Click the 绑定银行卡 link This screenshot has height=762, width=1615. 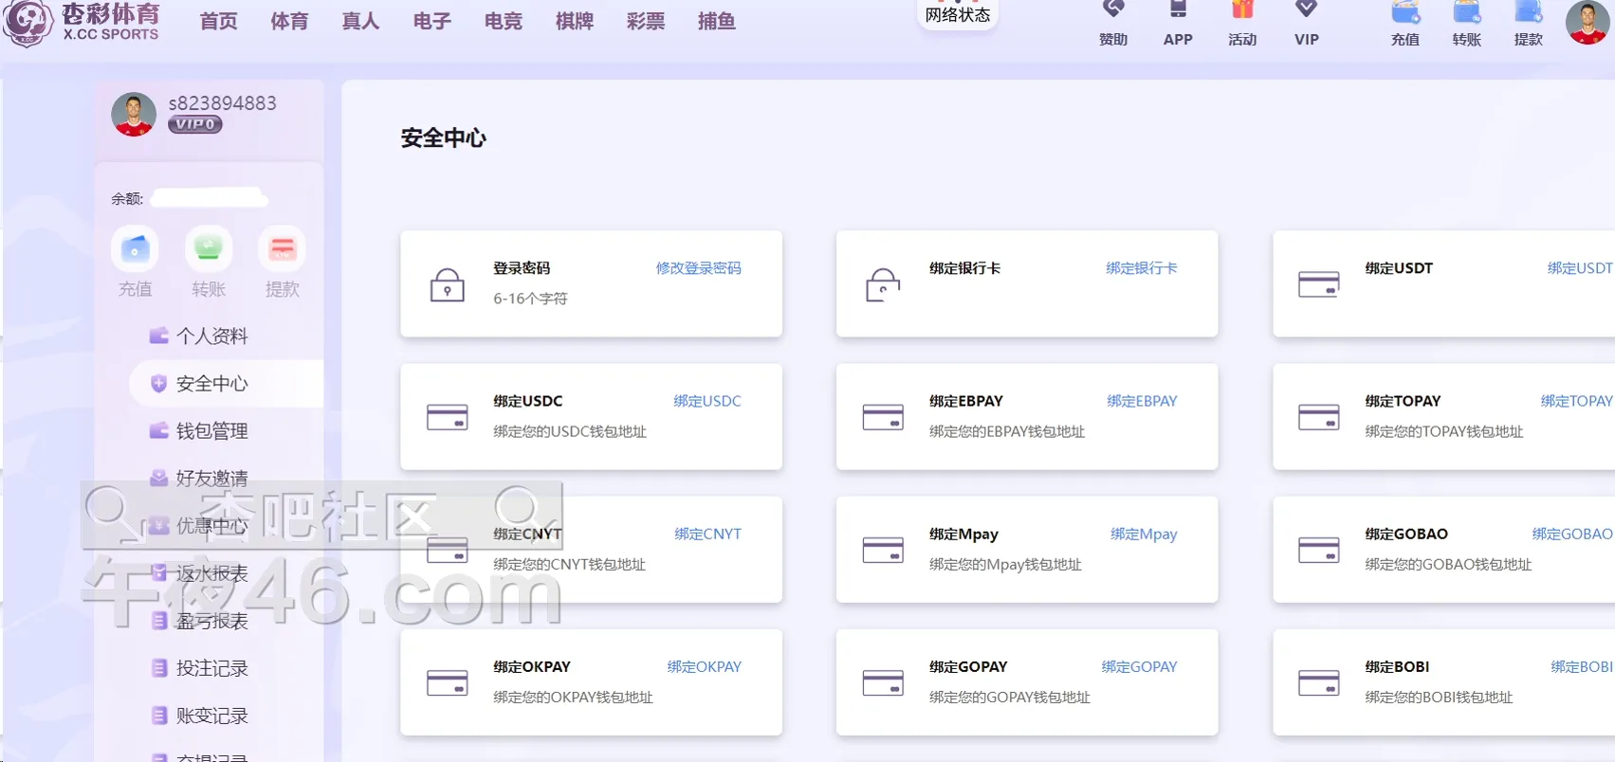1141,268
